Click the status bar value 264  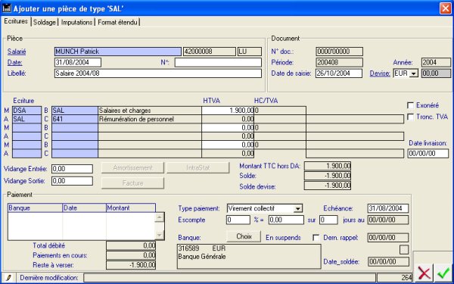[x=395, y=278]
